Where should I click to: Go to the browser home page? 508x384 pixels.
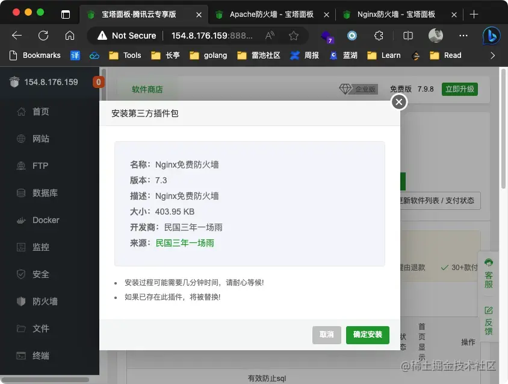[x=70, y=36]
